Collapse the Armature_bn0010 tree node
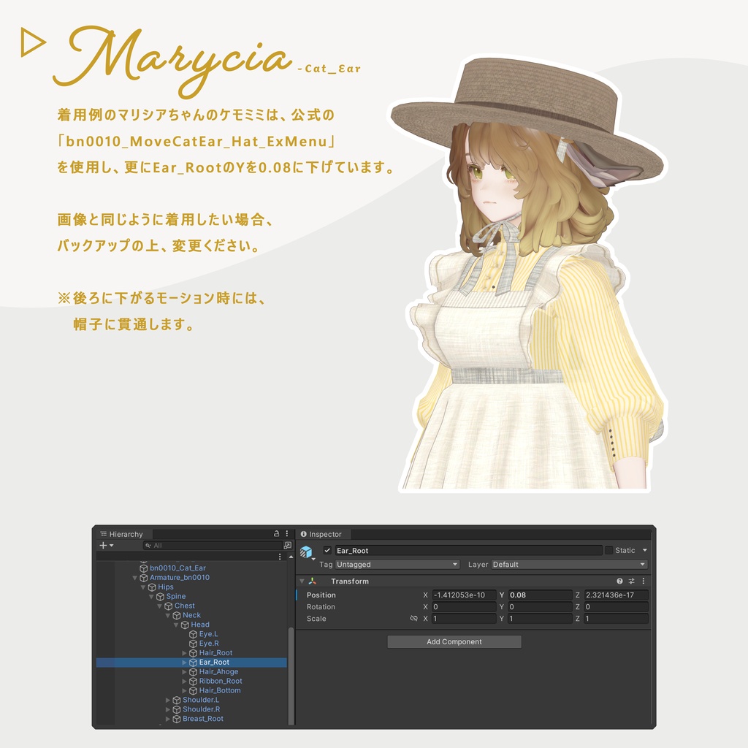The image size is (748, 748). [135, 578]
